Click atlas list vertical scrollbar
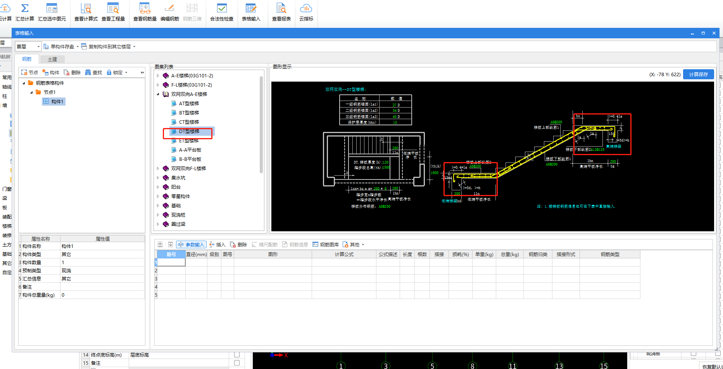 [261, 124]
